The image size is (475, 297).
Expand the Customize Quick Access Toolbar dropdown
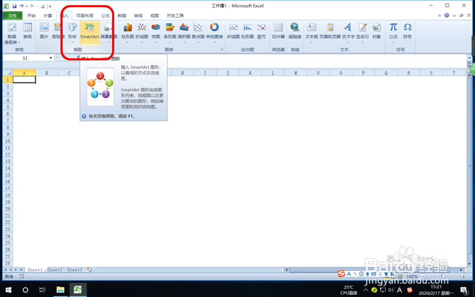point(51,6)
